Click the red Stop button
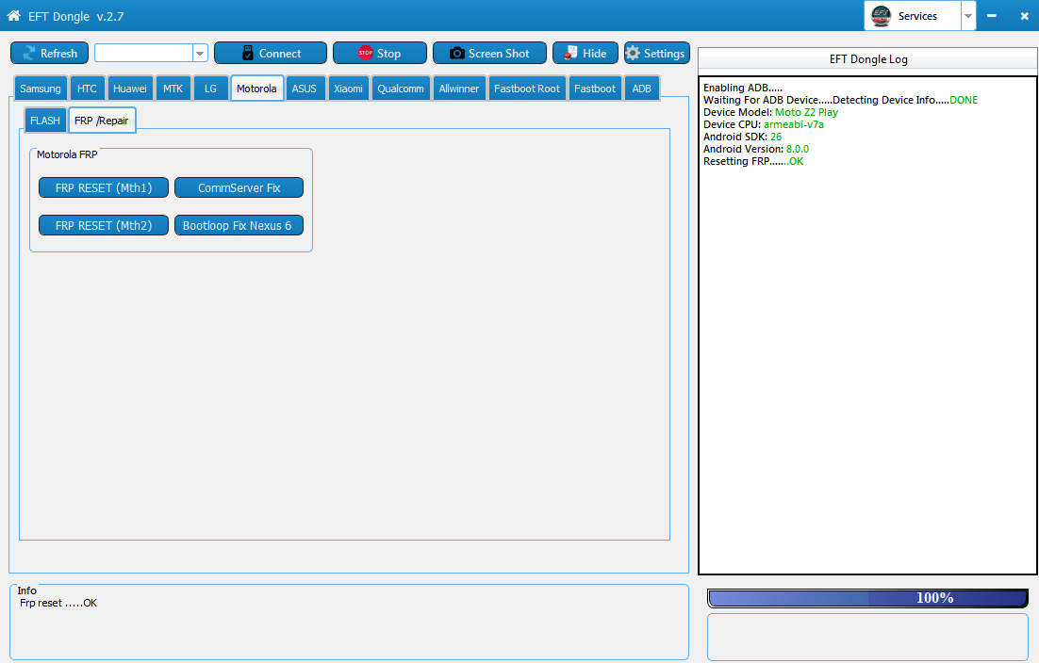 coord(380,53)
